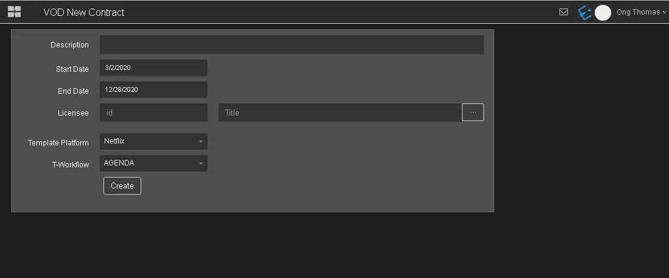Click the End Date label
Viewport: 669px width, 278px height.
coord(73,91)
